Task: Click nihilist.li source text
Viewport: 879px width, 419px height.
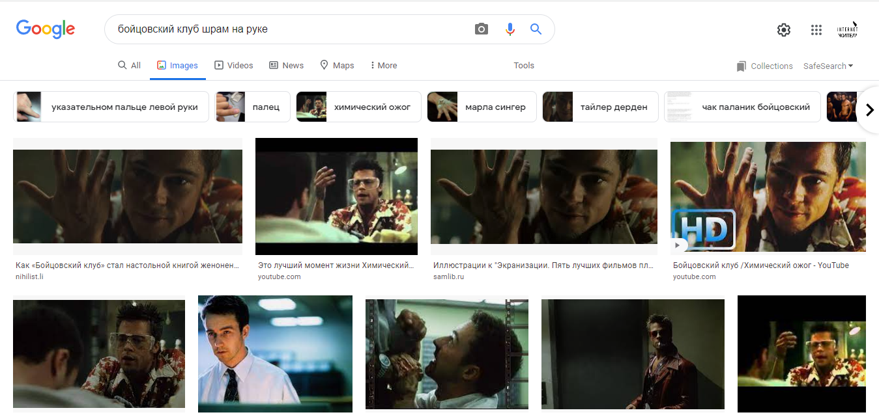Action: click(x=29, y=277)
